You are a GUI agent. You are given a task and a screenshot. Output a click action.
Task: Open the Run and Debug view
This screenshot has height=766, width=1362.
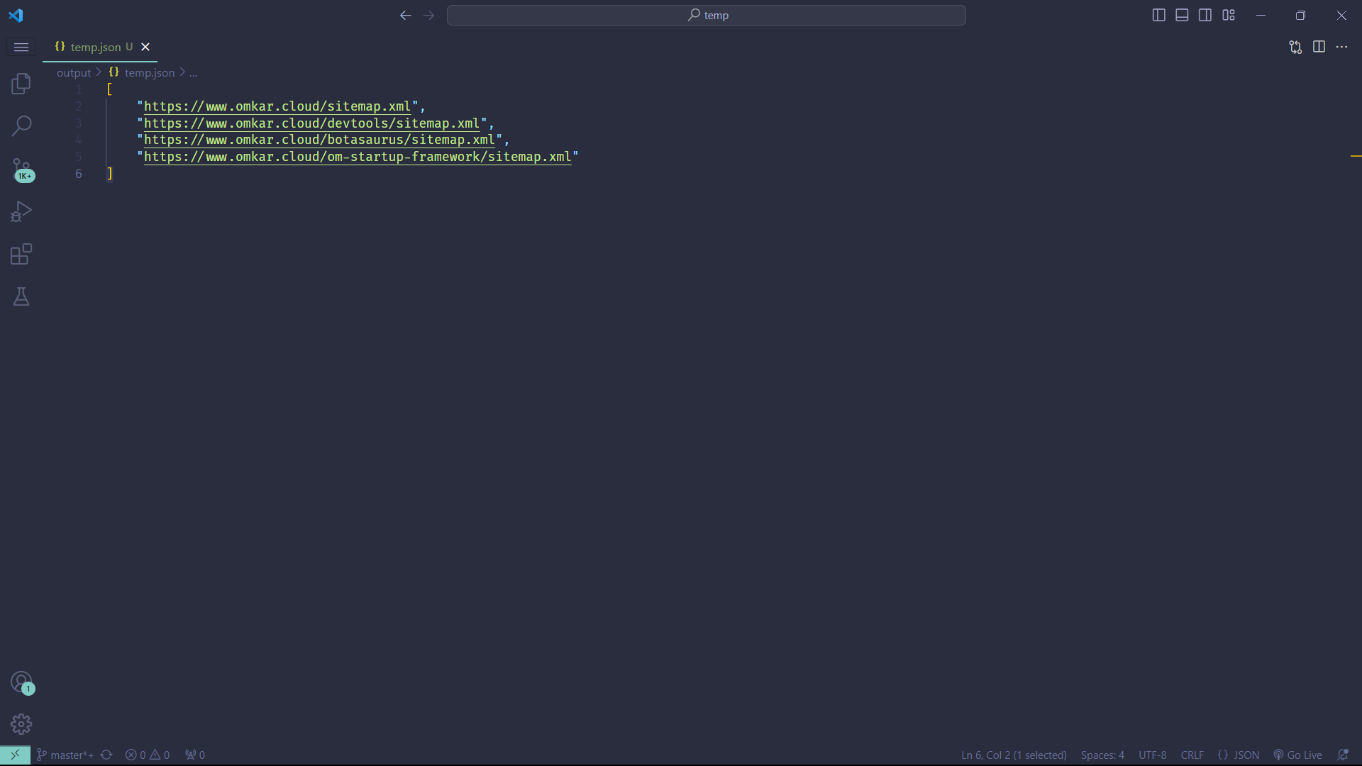[21, 211]
